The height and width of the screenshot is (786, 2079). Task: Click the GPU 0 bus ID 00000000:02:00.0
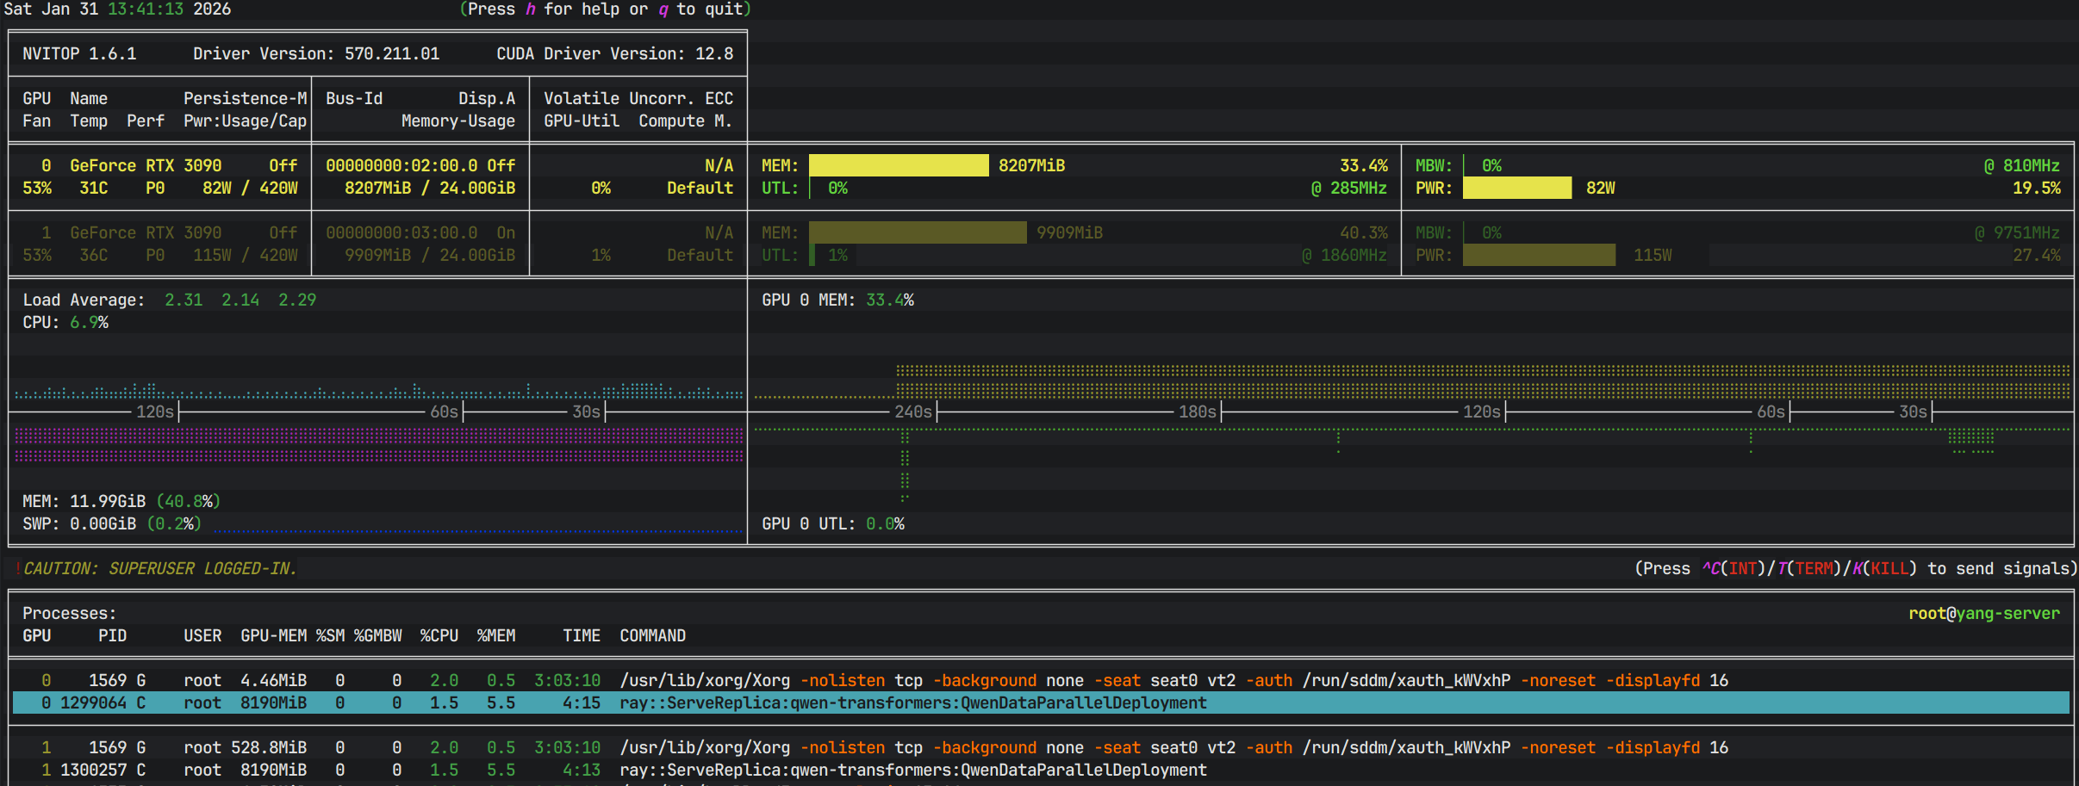pos(401,165)
